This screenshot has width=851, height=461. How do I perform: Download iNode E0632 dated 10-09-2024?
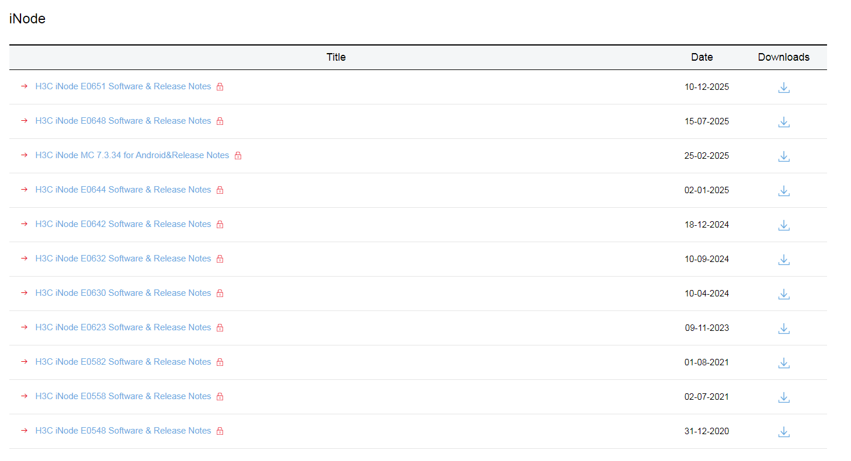(x=784, y=260)
